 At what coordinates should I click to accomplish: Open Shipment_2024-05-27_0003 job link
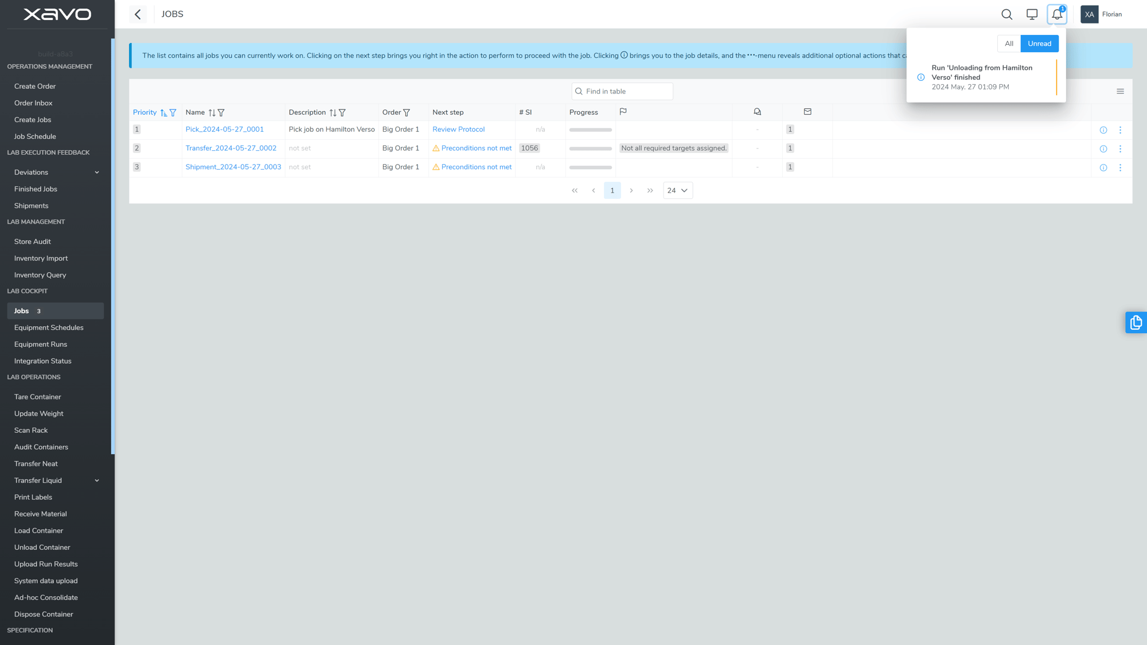(x=233, y=167)
